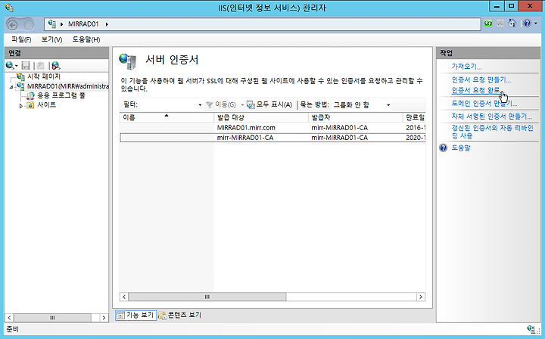Click the 가져오기... import link

pyautogui.click(x=466, y=67)
